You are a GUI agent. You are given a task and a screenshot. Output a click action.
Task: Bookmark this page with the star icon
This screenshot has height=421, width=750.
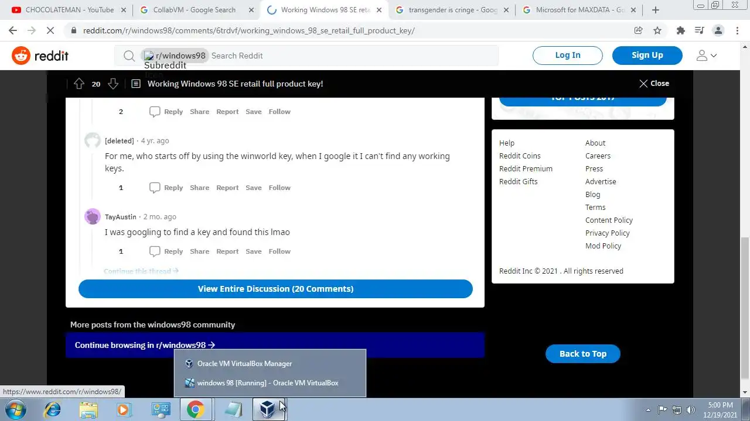[657, 30]
